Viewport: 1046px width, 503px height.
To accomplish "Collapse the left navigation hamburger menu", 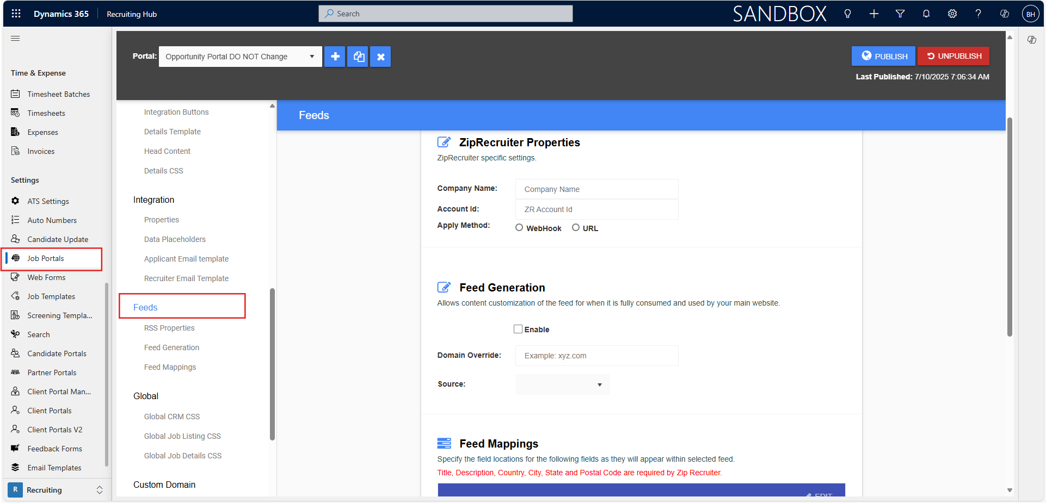I will (15, 39).
